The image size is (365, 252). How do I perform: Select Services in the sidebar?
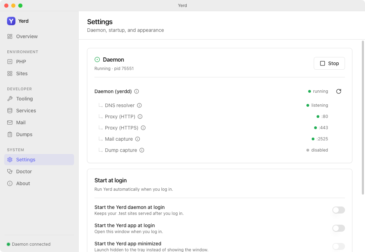(39, 111)
